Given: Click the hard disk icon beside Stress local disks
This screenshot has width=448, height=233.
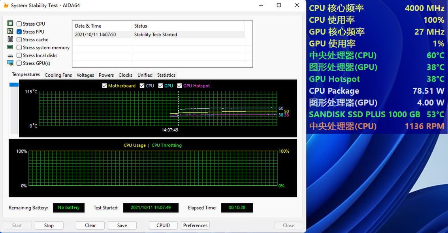Looking at the screenshot, I should click(10, 55).
